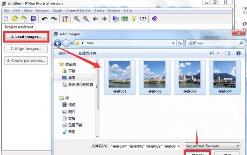Expand the new folder path dropdown
The image size is (247, 155).
pos(173,43)
